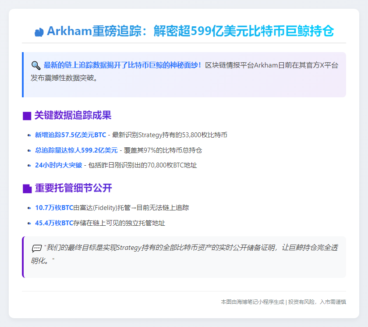Screen dimensions: 368x327
Task: Click the highlighted text 新增追踪57.5亿美元BTC
Action: point(71,135)
